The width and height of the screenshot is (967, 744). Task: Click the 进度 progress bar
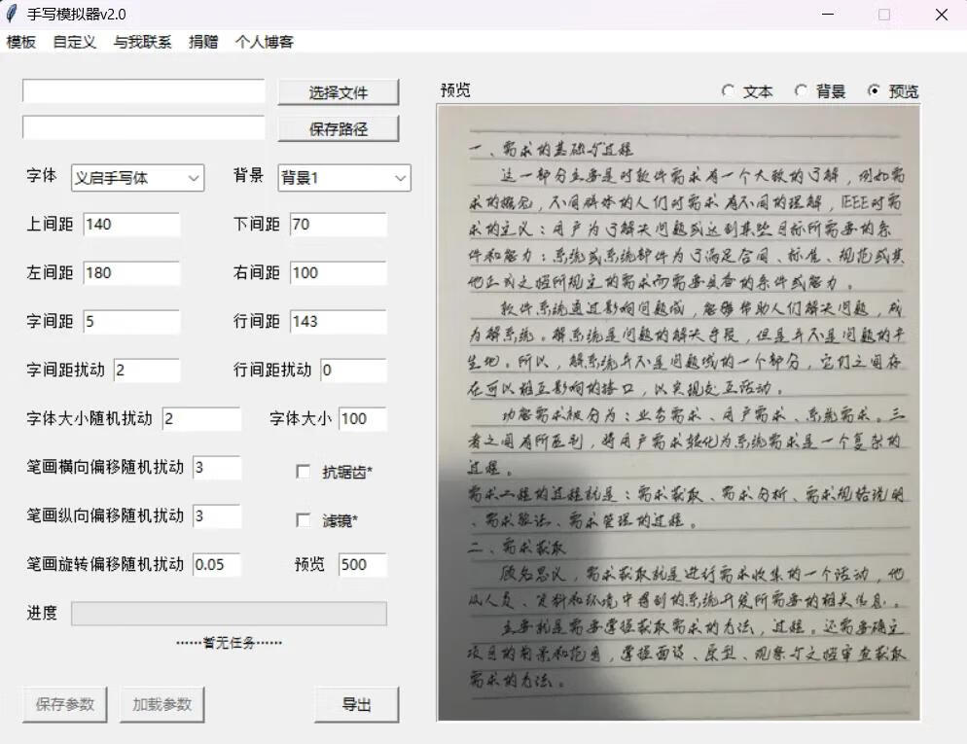click(x=230, y=613)
